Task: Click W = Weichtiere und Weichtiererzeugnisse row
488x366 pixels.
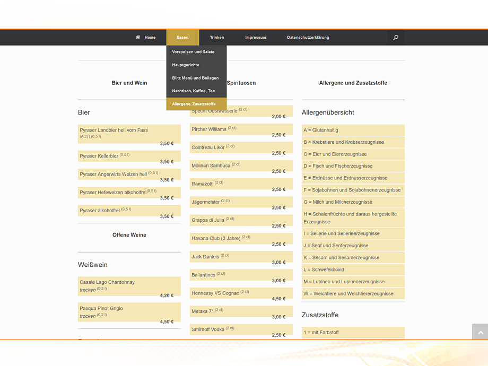Action: pyautogui.click(x=353, y=294)
